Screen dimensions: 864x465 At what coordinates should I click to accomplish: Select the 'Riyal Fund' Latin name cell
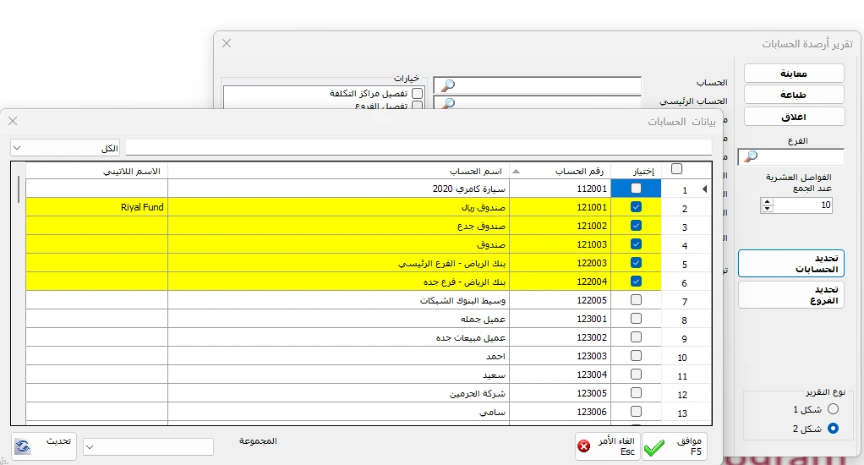tap(97, 207)
